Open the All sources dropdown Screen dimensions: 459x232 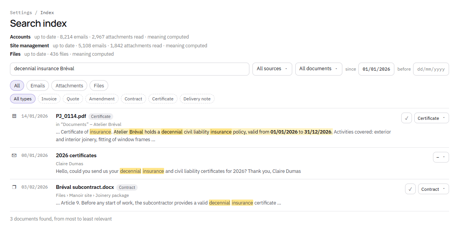point(272,69)
